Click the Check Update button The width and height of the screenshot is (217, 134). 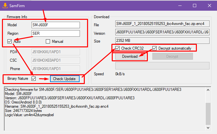coord(65,79)
